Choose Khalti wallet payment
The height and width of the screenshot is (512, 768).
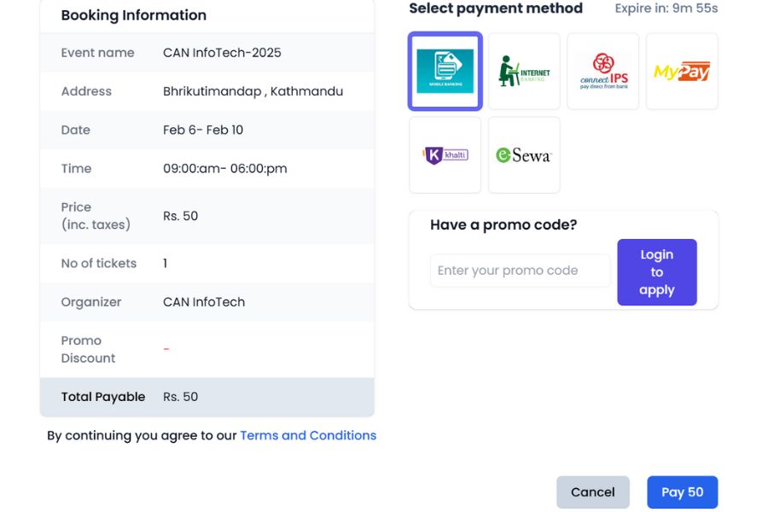(445, 154)
